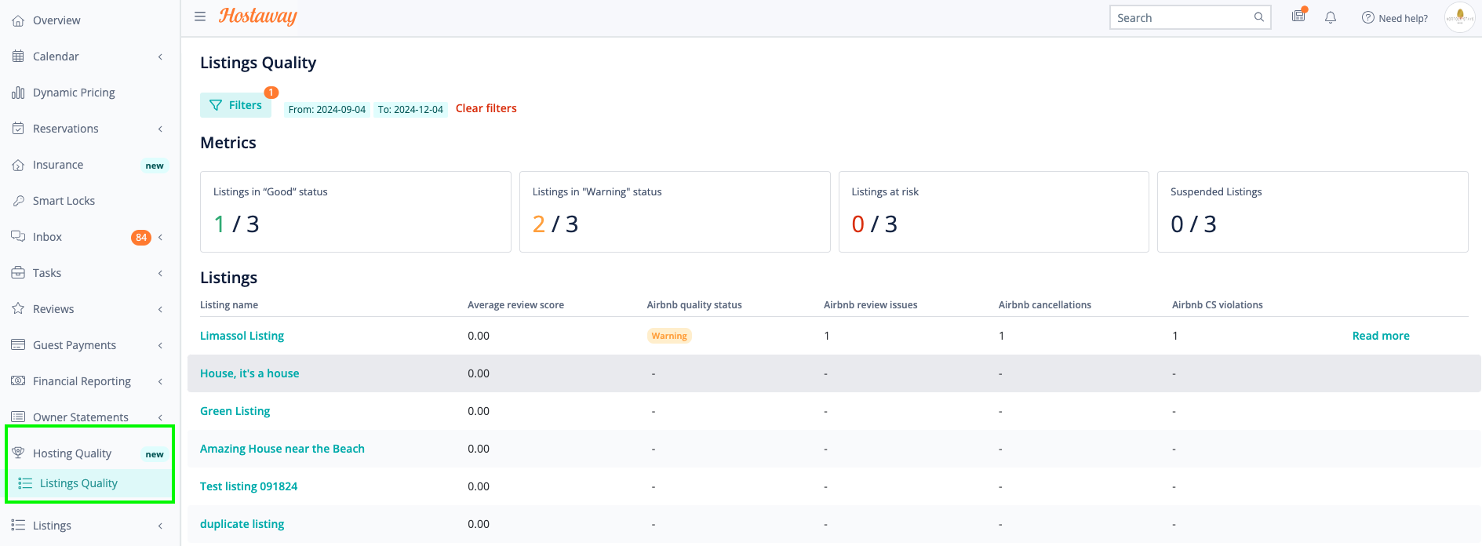Open the Limassol Listing link
Screen dimensions: 1482x546
point(242,336)
